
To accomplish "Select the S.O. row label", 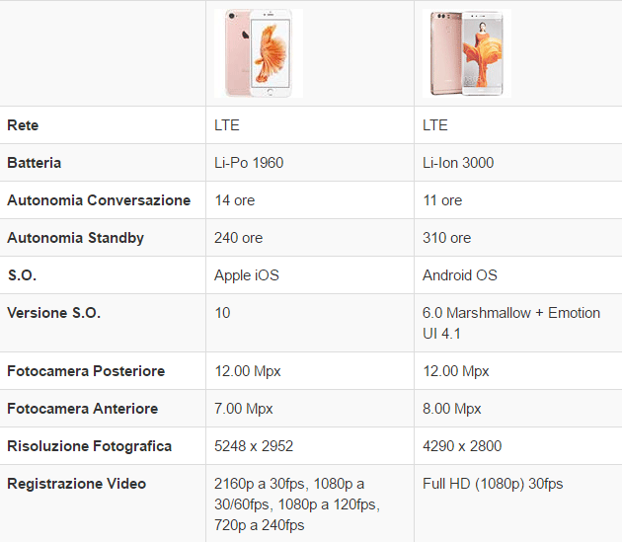I will pyautogui.click(x=22, y=275).
